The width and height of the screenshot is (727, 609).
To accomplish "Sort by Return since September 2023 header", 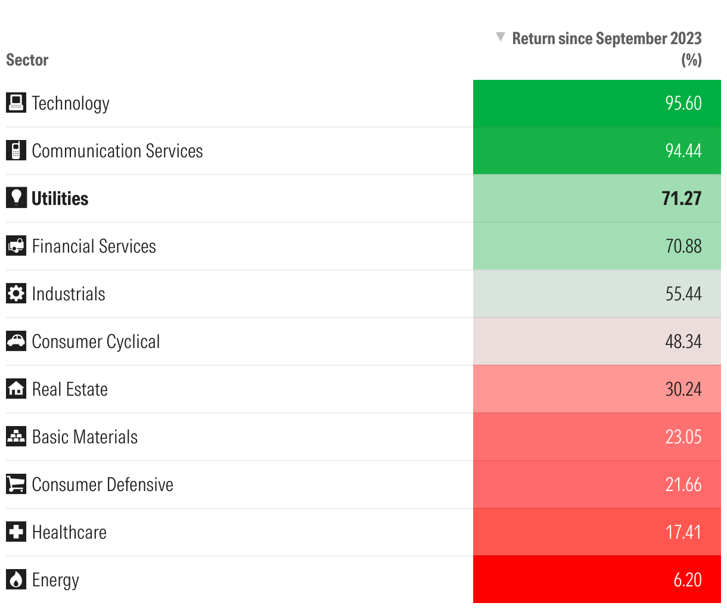I will coord(607,39).
